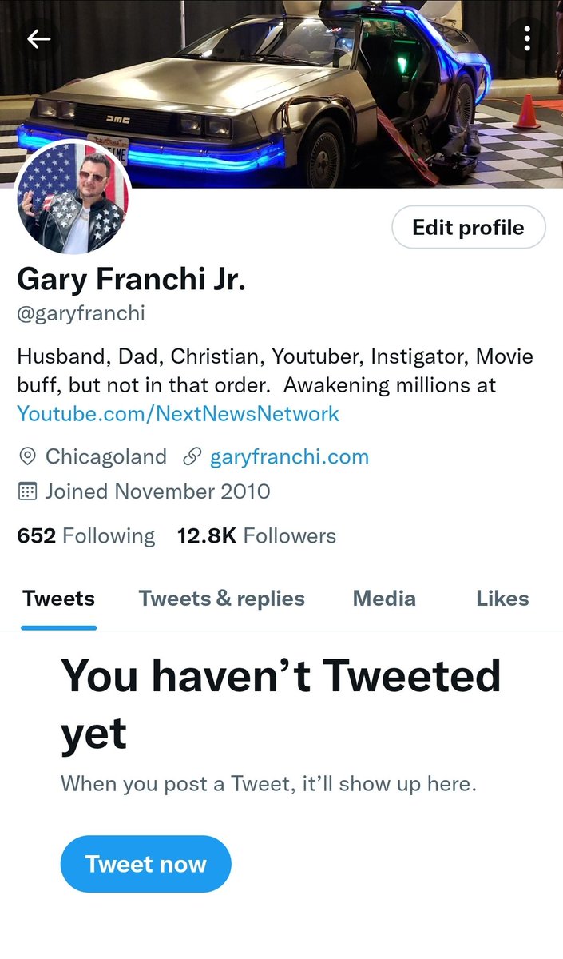The width and height of the screenshot is (563, 959).
Task: Open the three-dot overflow menu
Action: click(527, 38)
